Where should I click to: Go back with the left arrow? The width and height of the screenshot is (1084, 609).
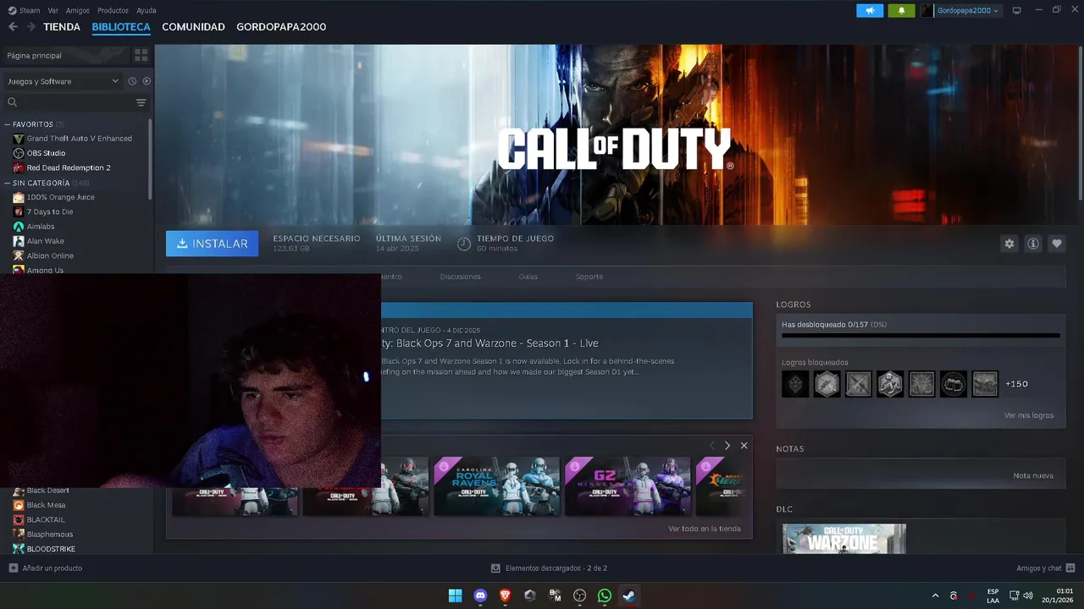pos(13,27)
